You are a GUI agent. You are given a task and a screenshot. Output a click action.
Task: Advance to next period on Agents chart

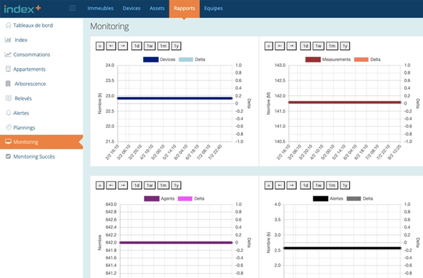pos(122,185)
